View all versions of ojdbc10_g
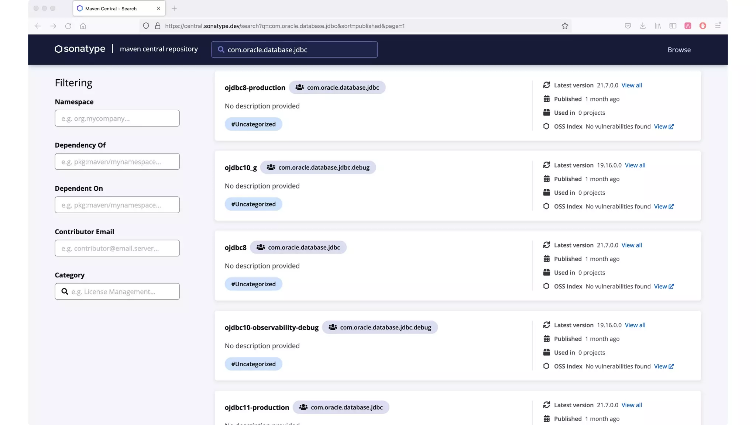Viewport: 756px width, 425px height. [635, 165]
